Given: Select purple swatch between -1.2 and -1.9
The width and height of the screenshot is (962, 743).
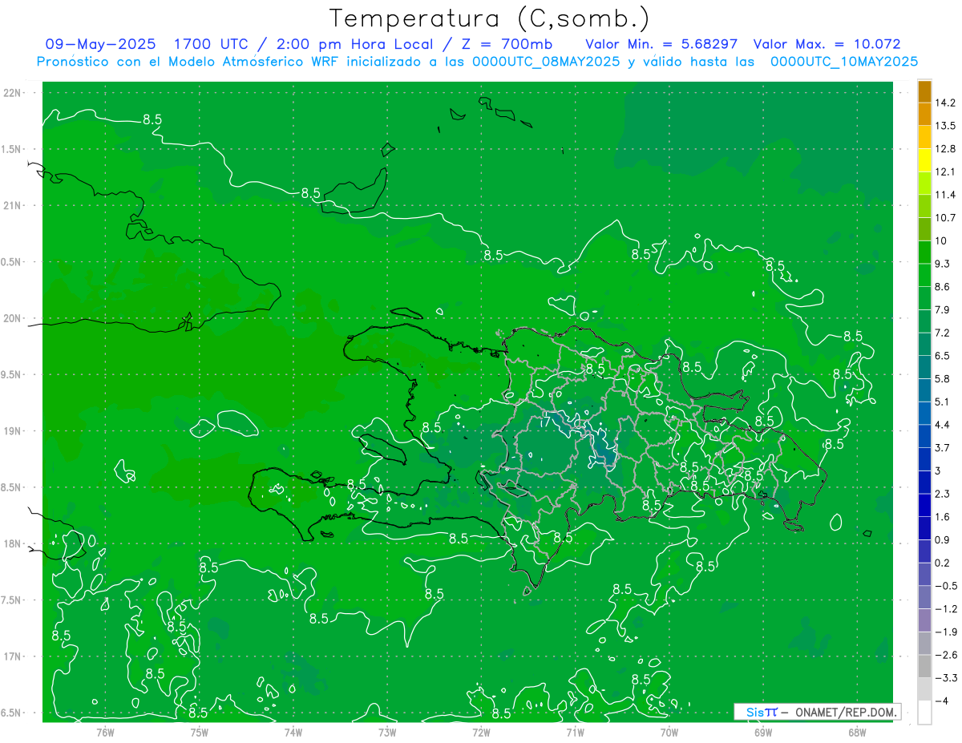Looking at the screenshot, I should coord(924,620).
